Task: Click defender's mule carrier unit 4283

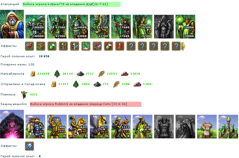Action: coord(35,127)
